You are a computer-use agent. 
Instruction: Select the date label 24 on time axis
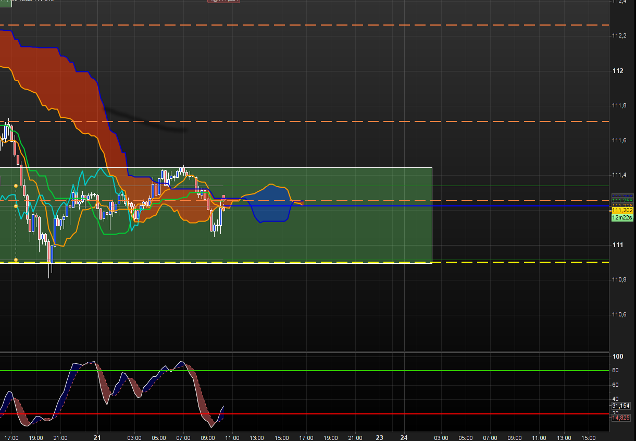pyautogui.click(x=404, y=438)
